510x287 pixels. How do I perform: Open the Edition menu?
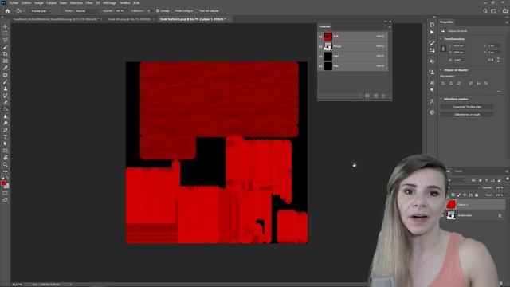[26, 2]
